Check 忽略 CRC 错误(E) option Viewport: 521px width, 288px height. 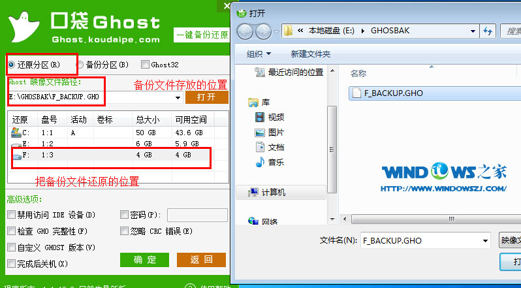[x=124, y=231]
